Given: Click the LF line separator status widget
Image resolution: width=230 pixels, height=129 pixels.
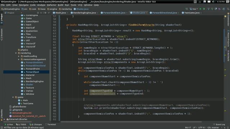Looking at the screenshot, I should [194, 128].
